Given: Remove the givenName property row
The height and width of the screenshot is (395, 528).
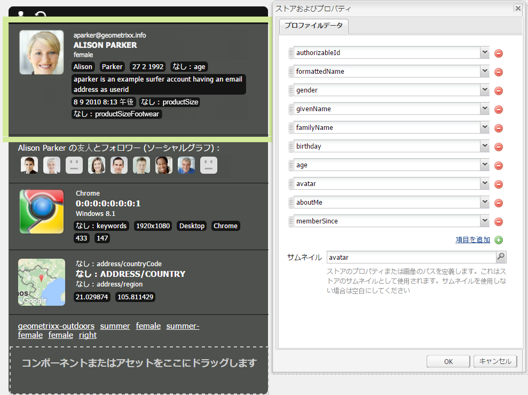Looking at the screenshot, I should point(498,110).
